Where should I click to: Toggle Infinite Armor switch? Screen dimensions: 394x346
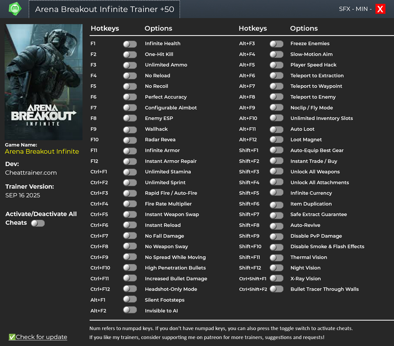130,151
